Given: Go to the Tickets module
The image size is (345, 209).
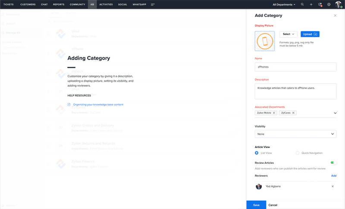Looking at the screenshot, I should pyautogui.click(x=8, y=4).
